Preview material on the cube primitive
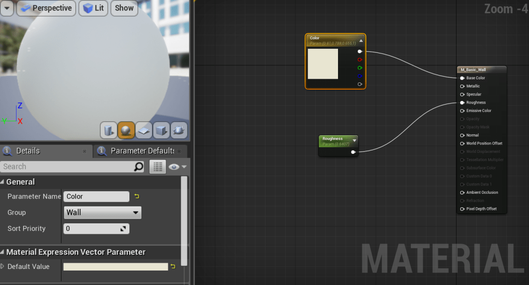529x285 pixels. pos(161,130)
